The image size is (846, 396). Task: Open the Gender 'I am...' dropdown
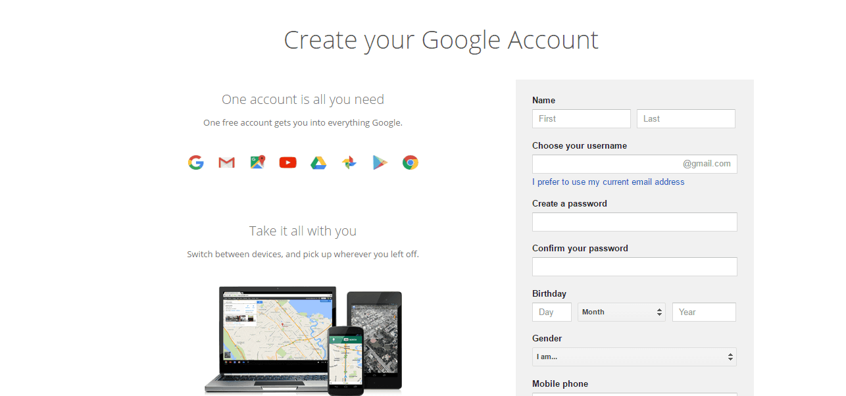point(634,357)
